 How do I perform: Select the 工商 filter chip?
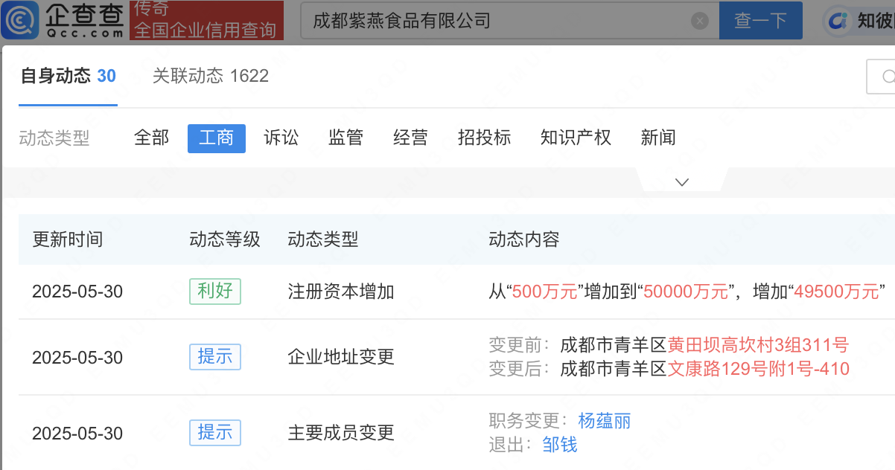click(217, 138)
